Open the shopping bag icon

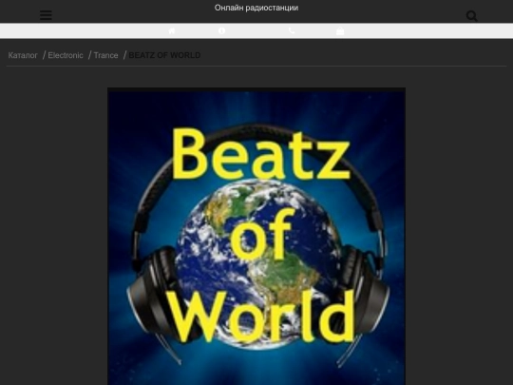(340, 30)
